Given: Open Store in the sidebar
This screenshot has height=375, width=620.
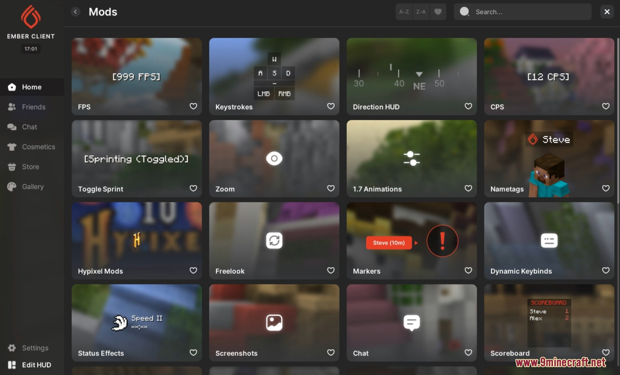Looking at the screenshot, I should (x=32, y=167).
